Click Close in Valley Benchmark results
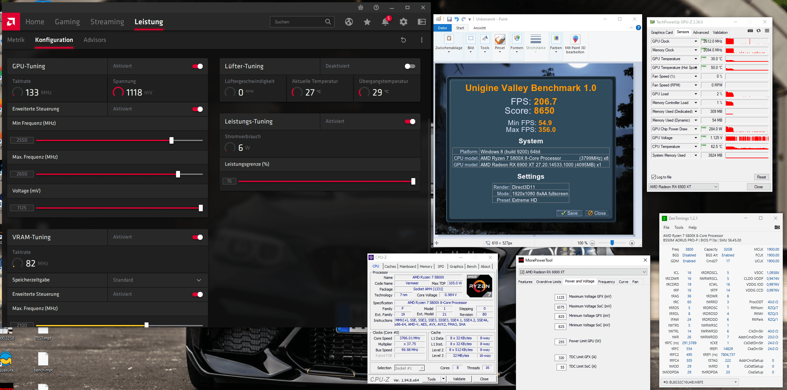 pos(597,213)
